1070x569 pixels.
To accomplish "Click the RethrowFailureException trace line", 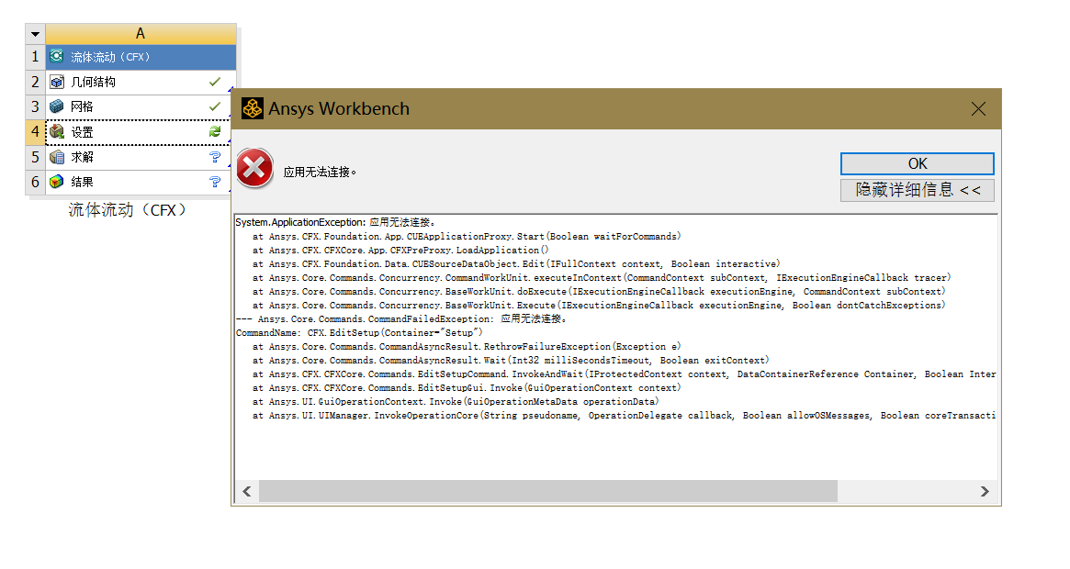I will [467, 347].
